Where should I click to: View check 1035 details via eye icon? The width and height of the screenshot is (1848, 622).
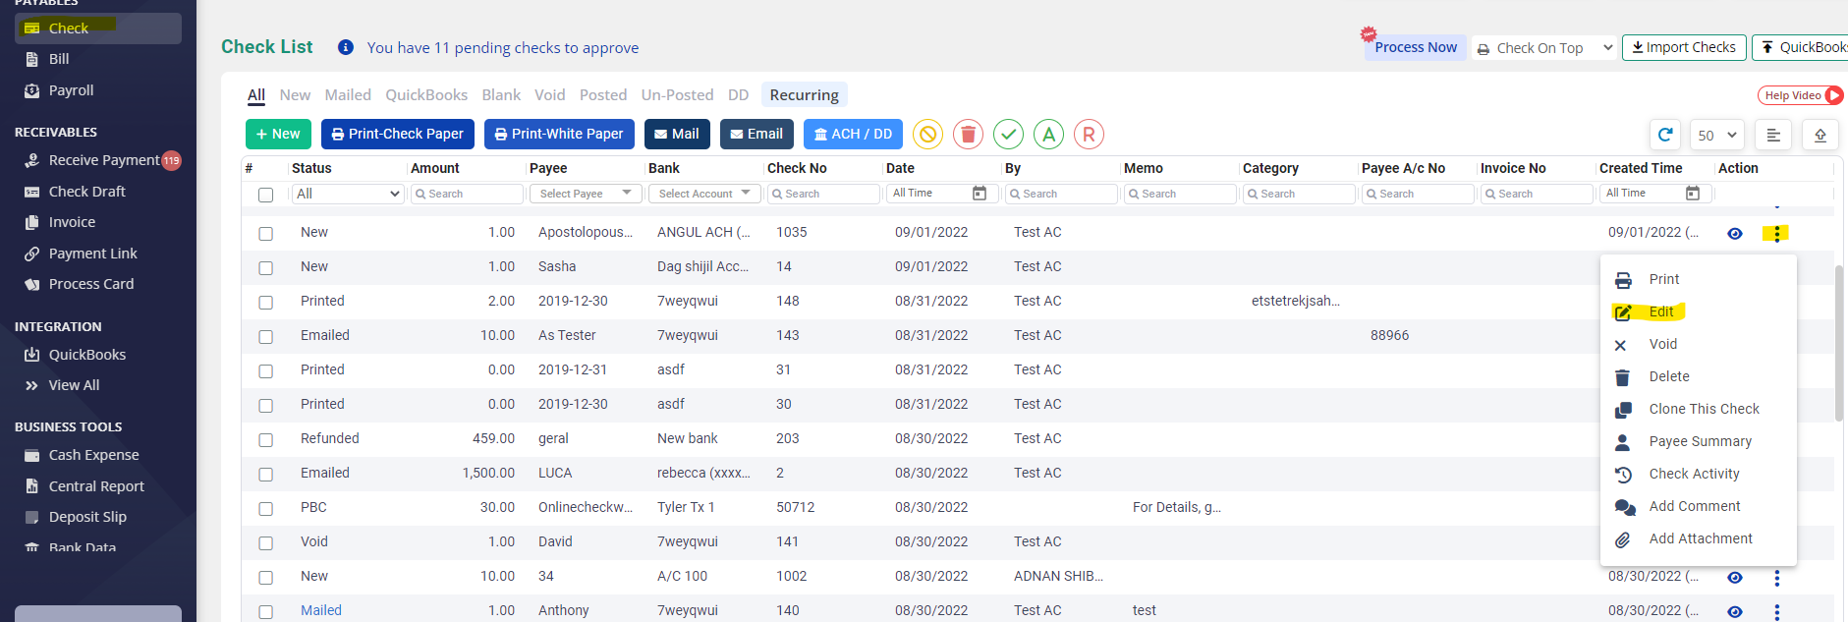coord(1735,234)
